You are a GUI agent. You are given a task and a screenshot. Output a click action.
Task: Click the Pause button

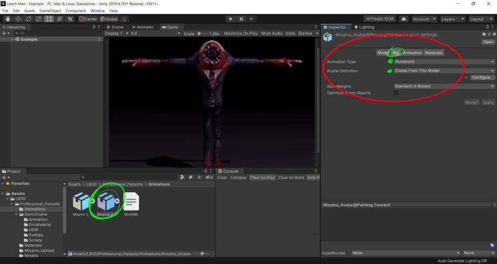[241, 19]
